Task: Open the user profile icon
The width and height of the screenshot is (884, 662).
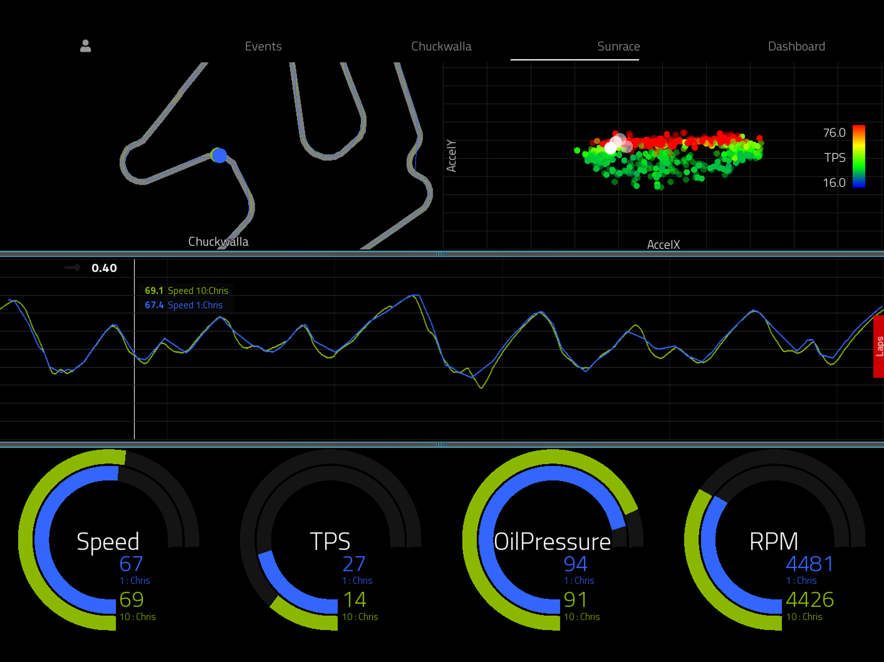Action: tap(85, 46)
